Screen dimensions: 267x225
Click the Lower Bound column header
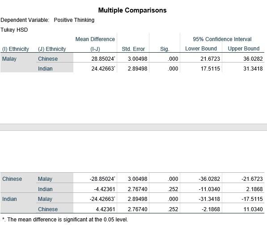[x=201, y=49]
